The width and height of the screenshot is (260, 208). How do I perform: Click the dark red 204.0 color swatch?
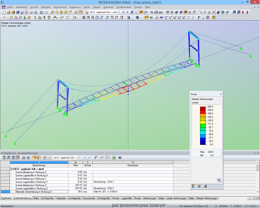(203, 108)
